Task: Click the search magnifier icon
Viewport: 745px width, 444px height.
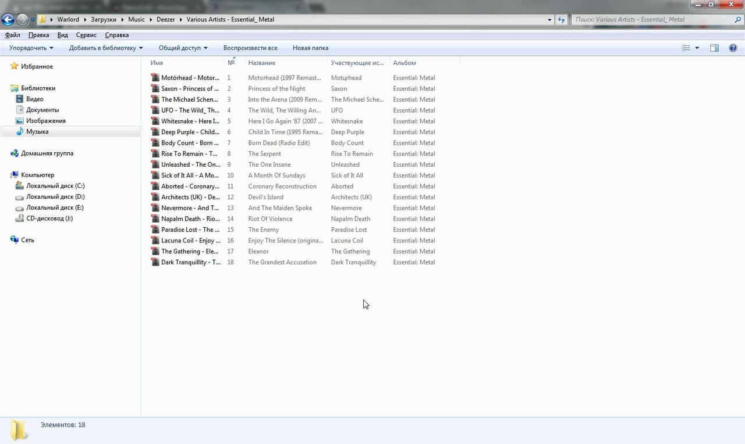Action: 738,20
